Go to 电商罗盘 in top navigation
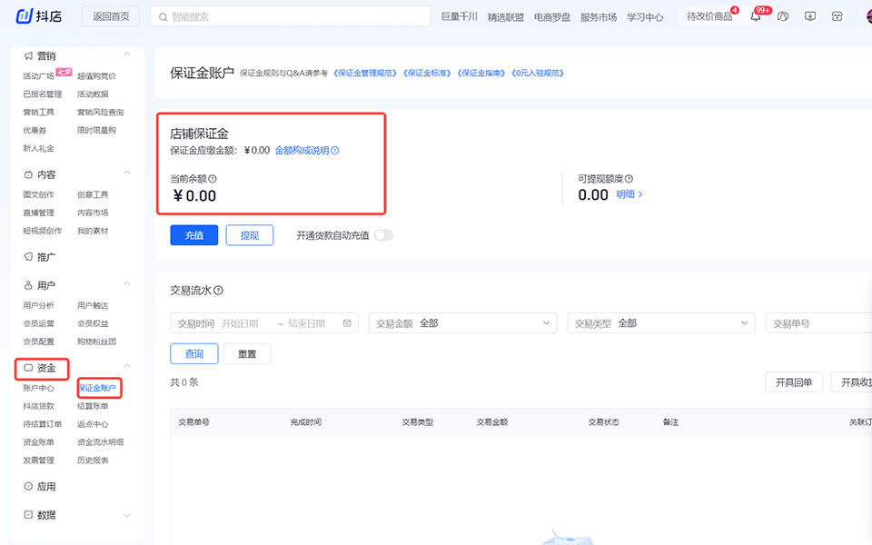Screen dimensions: 872x545 [x=552, y=16]
